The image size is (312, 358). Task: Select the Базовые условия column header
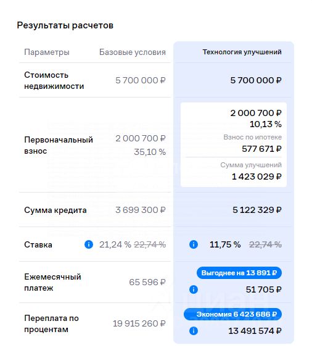pyautogui.click(x=133, y=52)
